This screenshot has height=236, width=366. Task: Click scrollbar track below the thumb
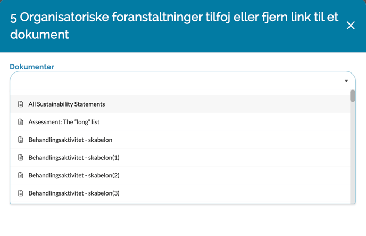pyautogui.click(x=353, y=154)
